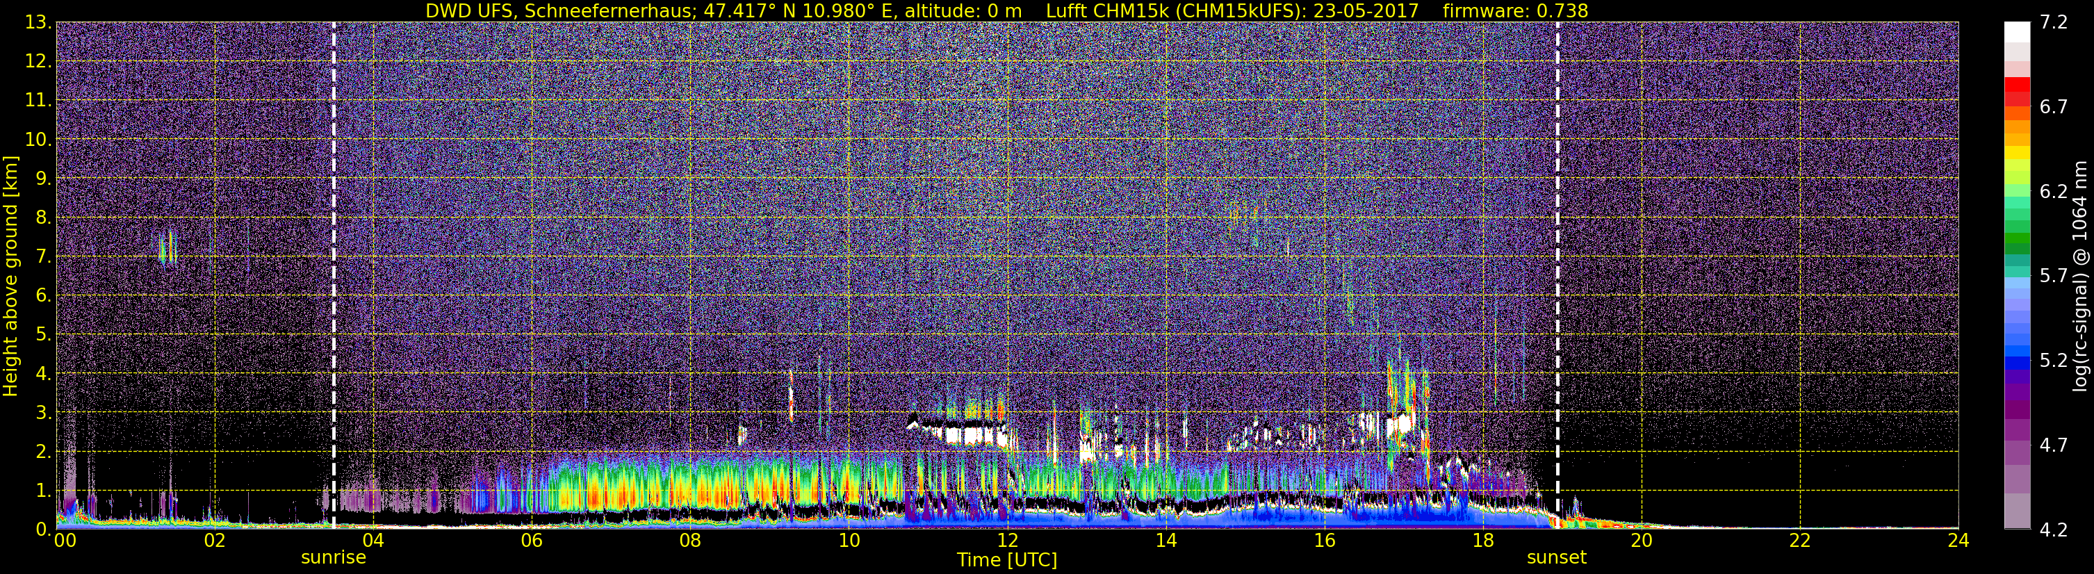Click the white dashed sunset line
This screenshot has height=574, width=2094.
pyautogui.click(x=1557, y=274)
